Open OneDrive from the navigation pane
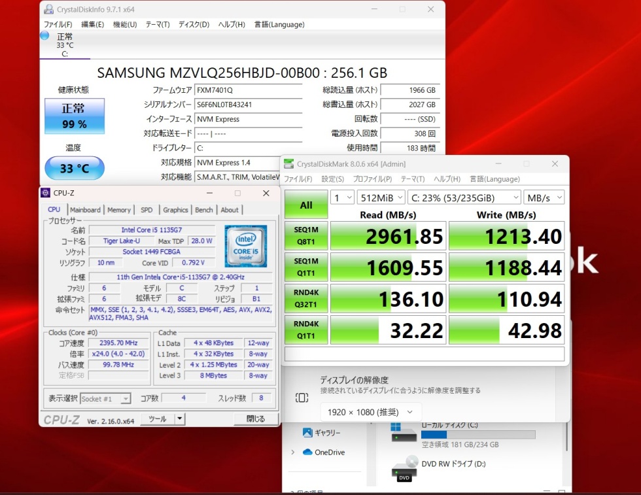Screen dimensions: 641x495 (329, 452)
